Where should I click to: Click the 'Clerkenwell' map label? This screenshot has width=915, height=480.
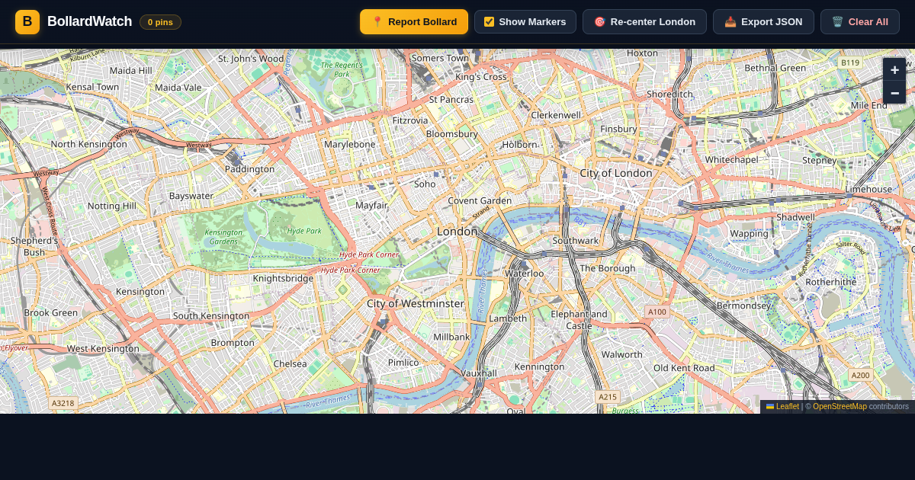[x=556, y=114]
